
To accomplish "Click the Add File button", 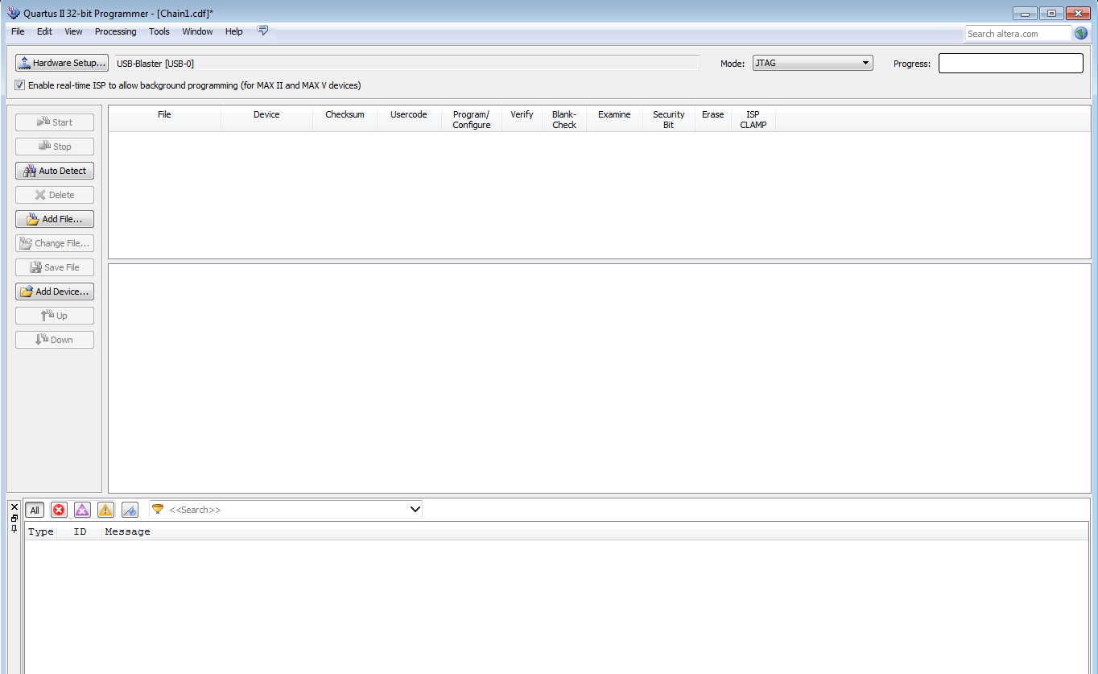I will point(55,219).
